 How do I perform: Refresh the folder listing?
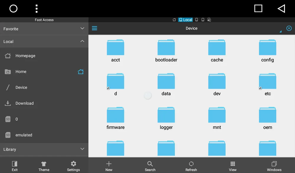(x=191, y=166)
